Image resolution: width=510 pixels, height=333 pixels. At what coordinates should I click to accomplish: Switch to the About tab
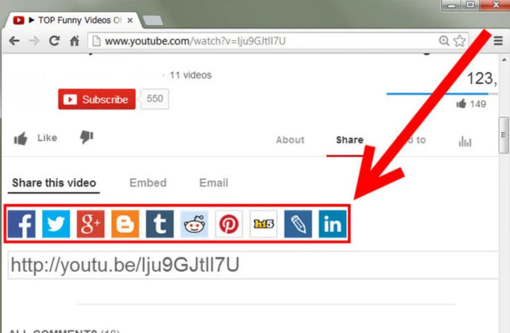pos(290,140)
